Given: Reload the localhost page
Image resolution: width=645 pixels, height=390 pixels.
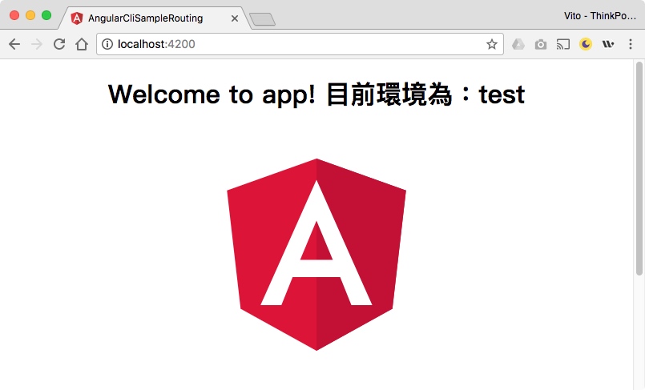Looking at the screenshot, I should coord(59,44).
